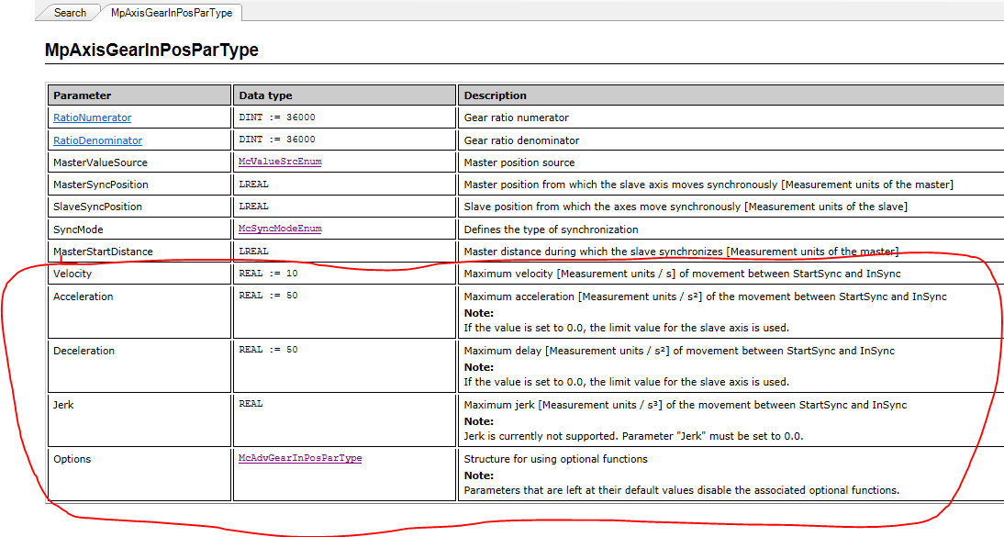Click the 'Maximum delay' description text
This screenshot has width=1004, height=537.
coord(679,351)
